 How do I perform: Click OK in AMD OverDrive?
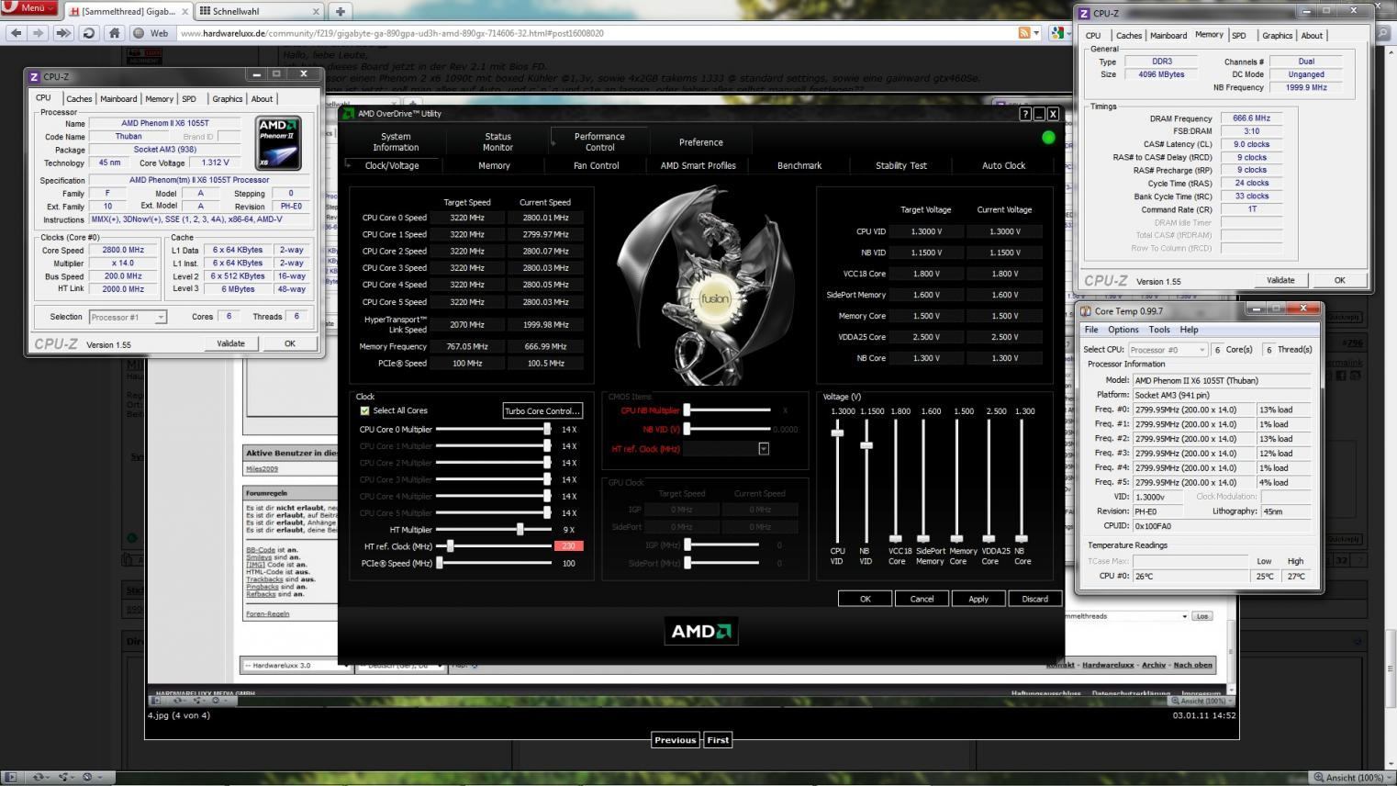(x=865, y=599)
